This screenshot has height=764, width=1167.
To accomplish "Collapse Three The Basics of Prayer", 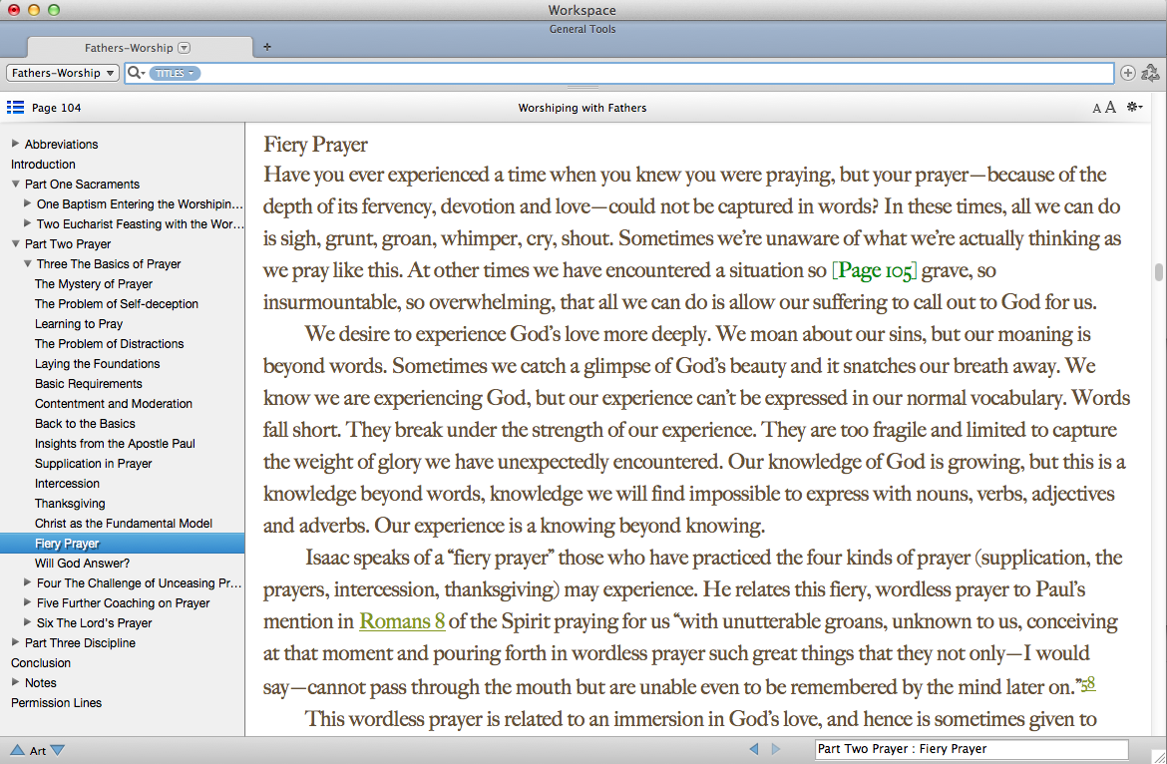I will (x=28, y=263).
